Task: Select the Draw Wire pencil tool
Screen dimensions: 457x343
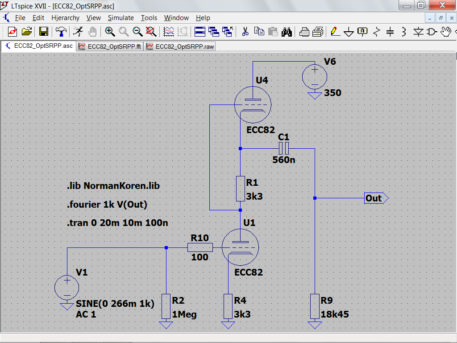Action: pos(335,32)
